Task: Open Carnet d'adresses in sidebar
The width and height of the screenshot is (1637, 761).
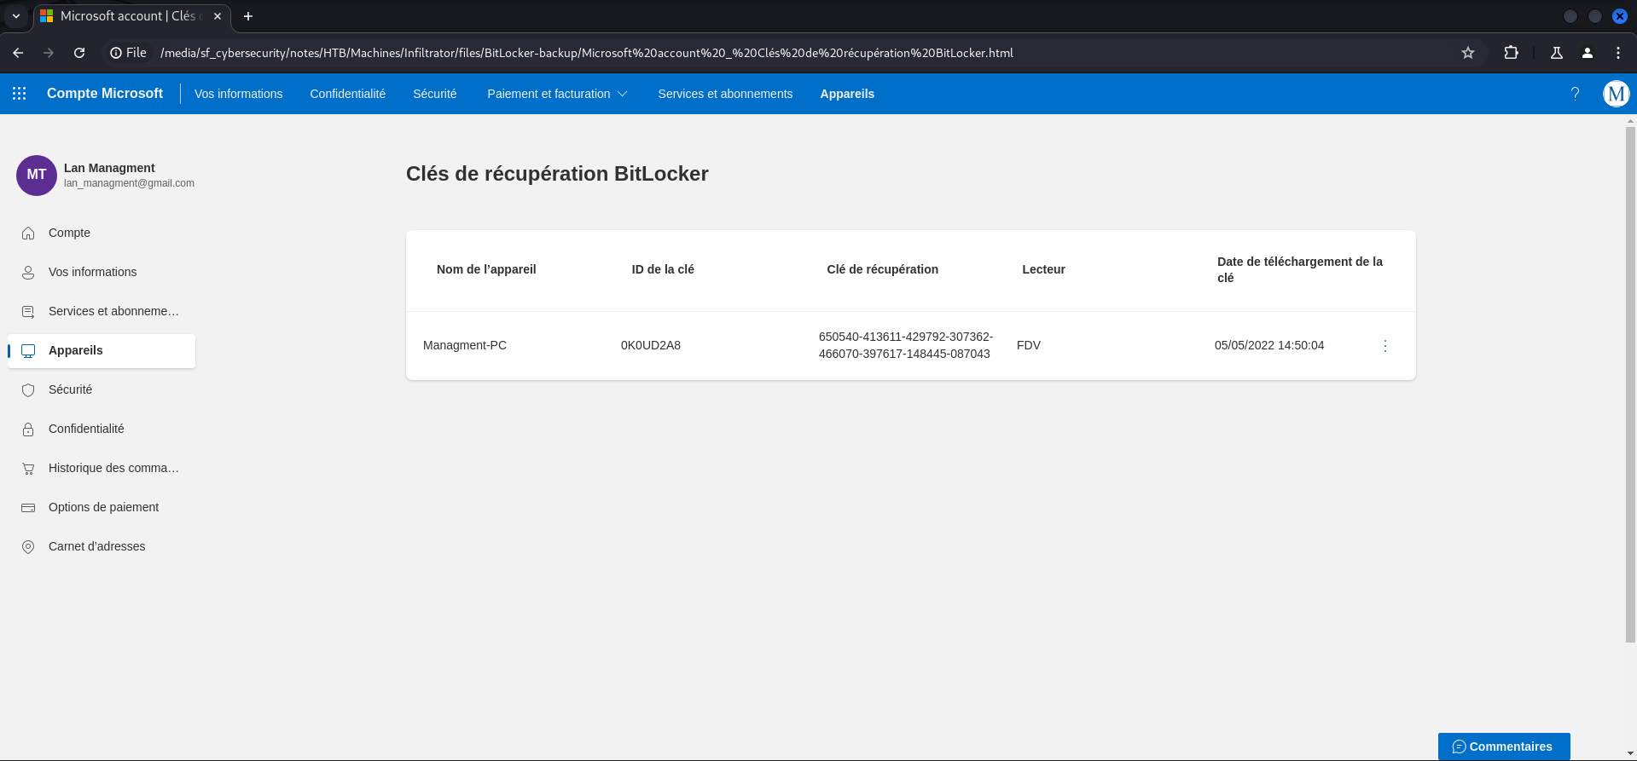Action: click(96, 546)
